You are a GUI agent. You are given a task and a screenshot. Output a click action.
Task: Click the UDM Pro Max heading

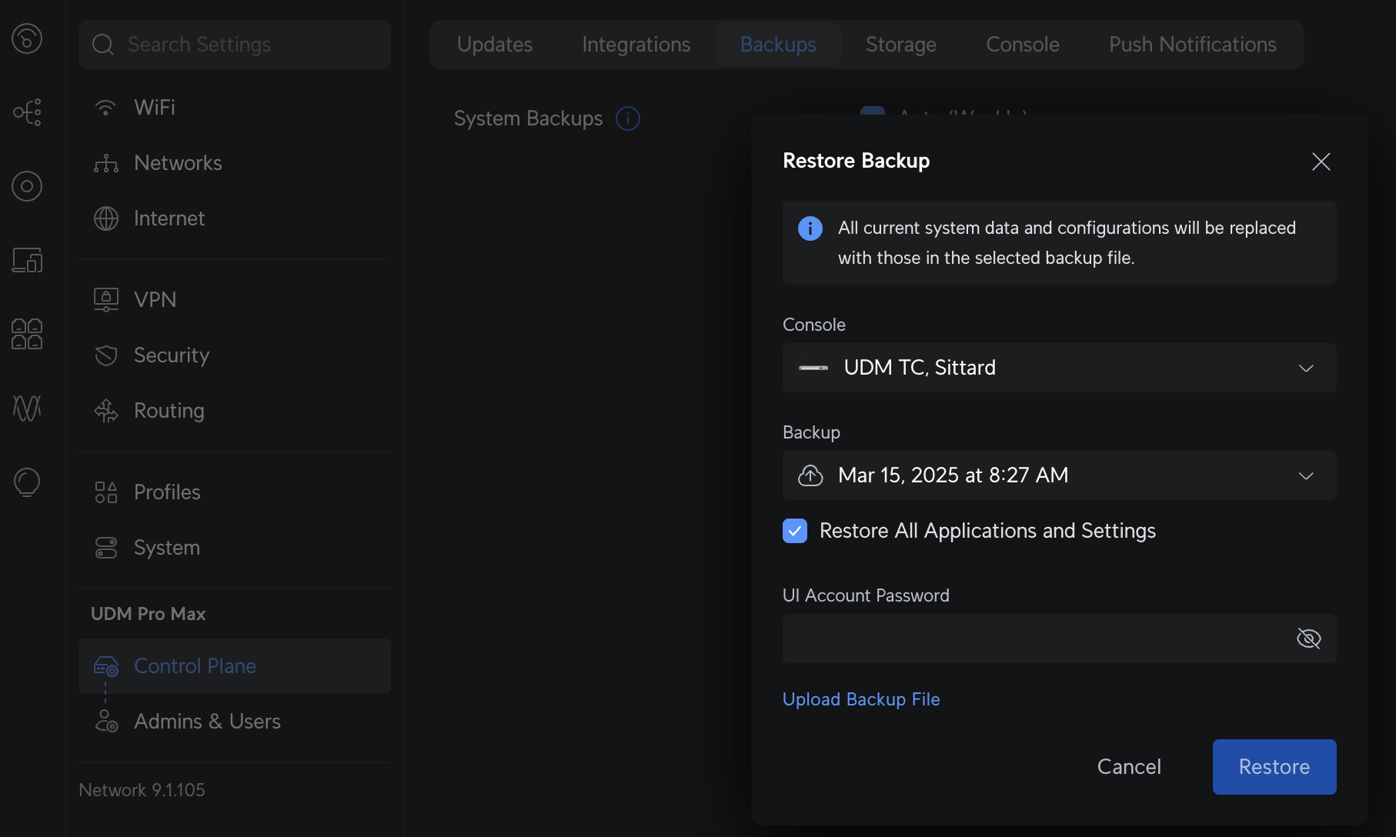pyautogui.click(x=149, y=614)
